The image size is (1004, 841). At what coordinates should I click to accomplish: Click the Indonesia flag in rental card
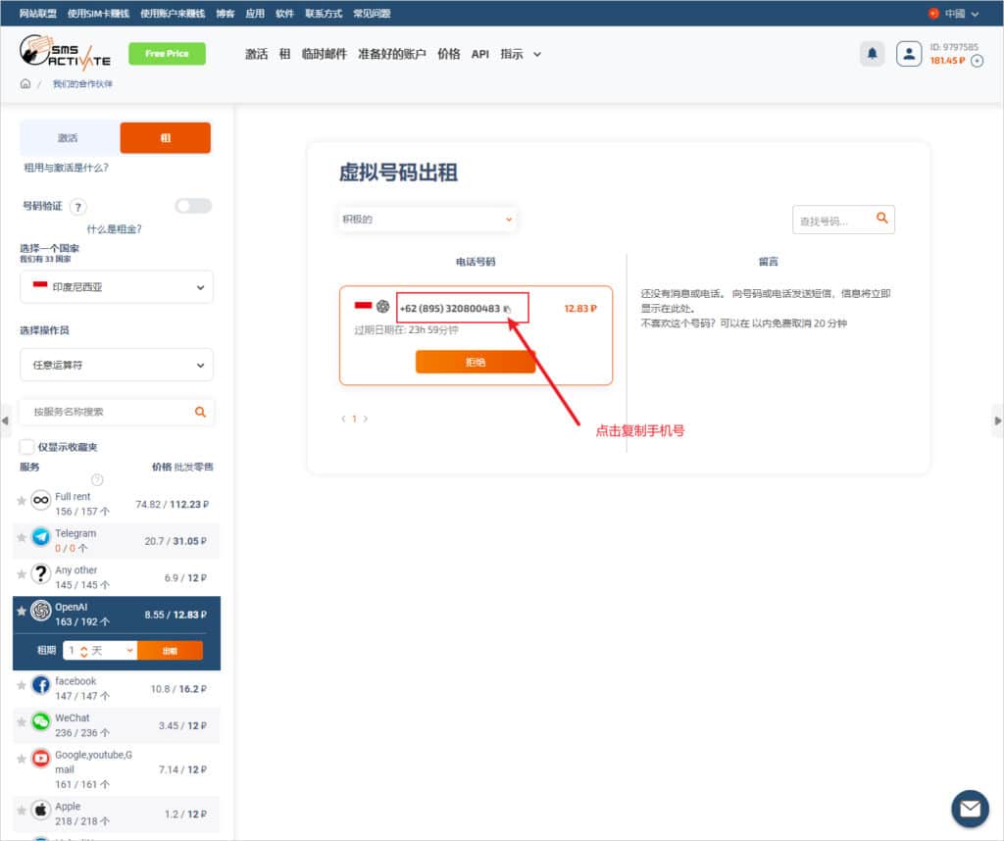click(363, 305)
